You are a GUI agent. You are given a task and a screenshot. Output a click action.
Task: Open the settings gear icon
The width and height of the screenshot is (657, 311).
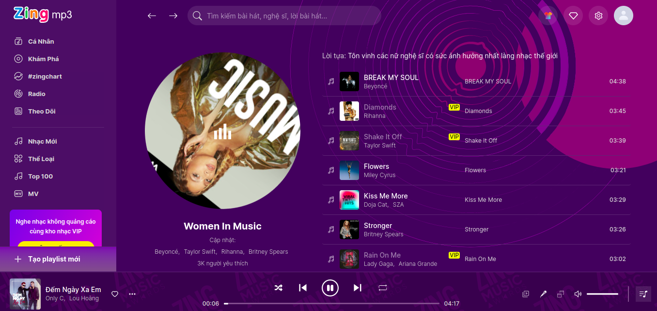point(598,16)
